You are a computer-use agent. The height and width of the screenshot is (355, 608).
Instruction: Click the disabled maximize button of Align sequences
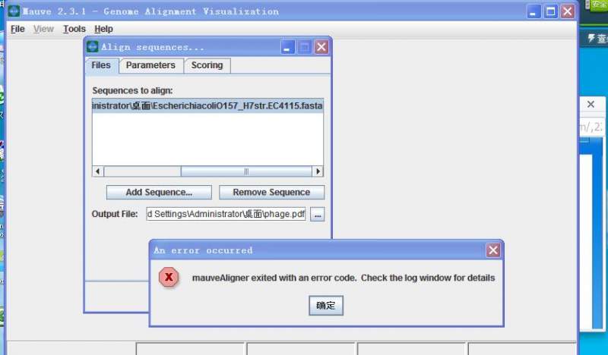(305, 47)
